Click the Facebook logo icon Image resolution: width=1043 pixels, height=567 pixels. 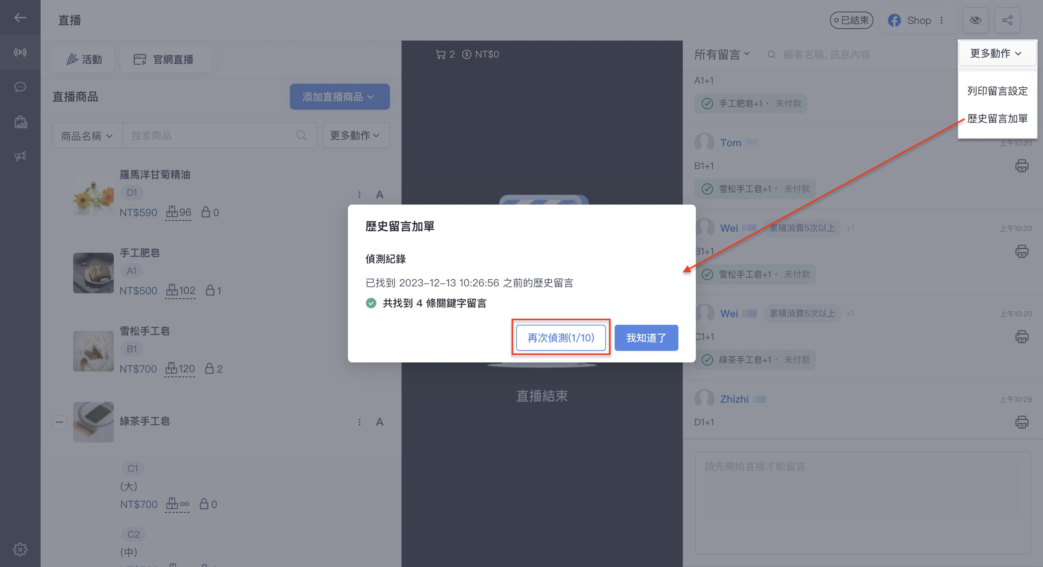894,20
